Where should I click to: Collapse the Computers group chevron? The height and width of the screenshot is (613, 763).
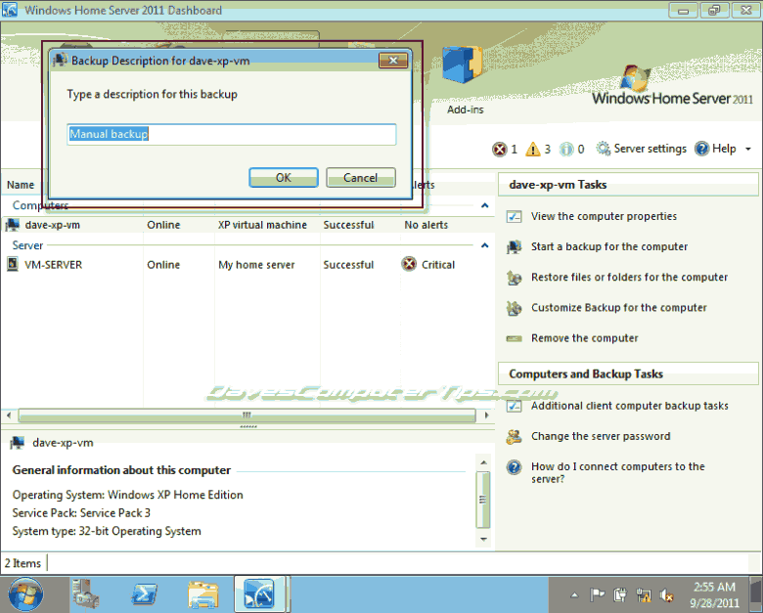click(484, 205)
